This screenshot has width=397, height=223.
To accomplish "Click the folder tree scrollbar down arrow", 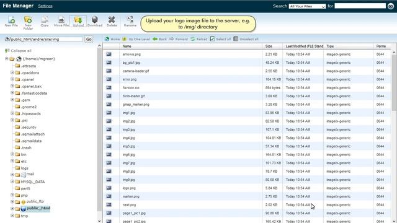I will pyautogui.click(x=99, y=221).
